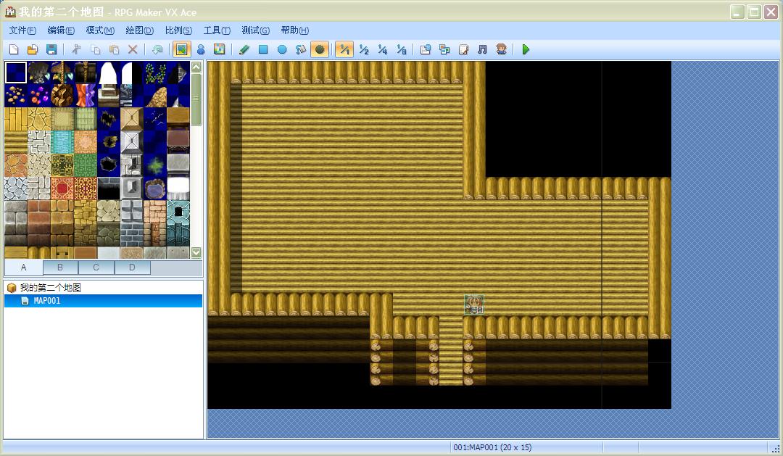Pick the gold coin pile tile
This screenshot has width=783, height=456.
tap(16, 96)
